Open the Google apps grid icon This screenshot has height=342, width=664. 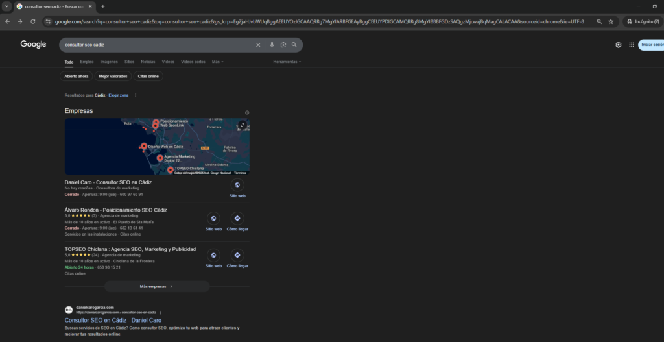[x=632, y=45]
